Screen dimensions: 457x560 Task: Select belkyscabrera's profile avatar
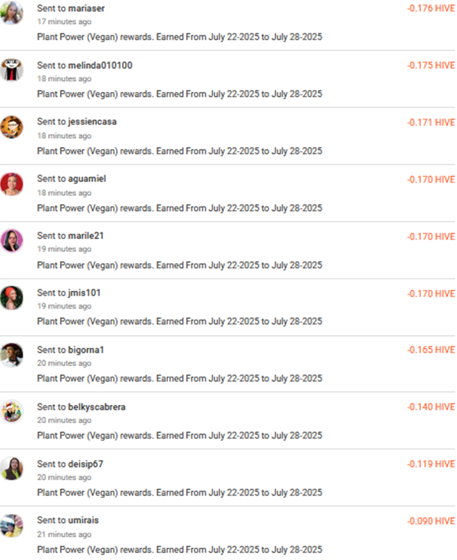pos(12,411)
